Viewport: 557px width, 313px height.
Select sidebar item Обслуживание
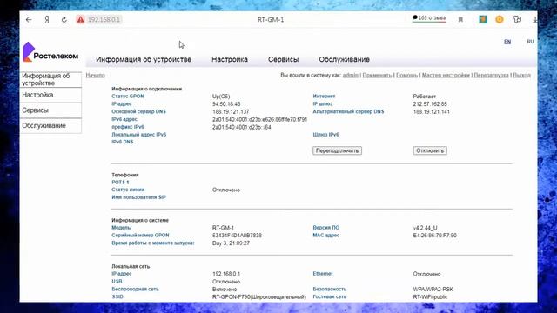(x=50, y=125)
